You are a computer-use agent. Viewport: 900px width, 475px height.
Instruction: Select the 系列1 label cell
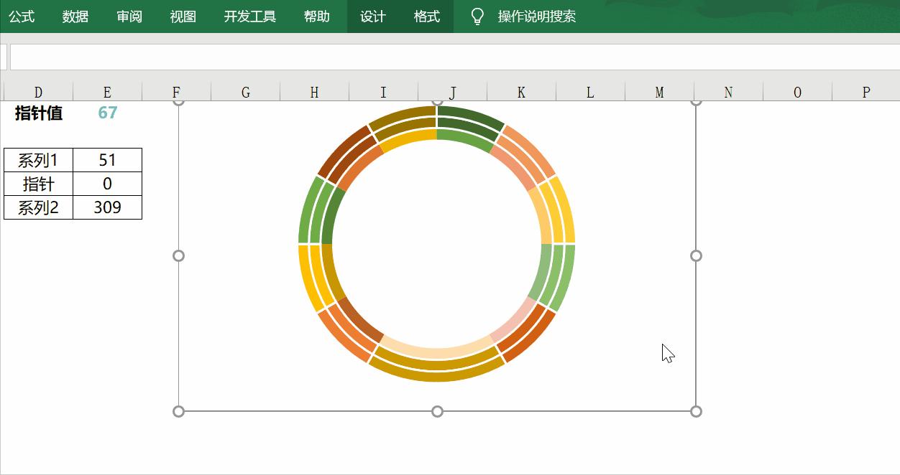coord(37,159)
